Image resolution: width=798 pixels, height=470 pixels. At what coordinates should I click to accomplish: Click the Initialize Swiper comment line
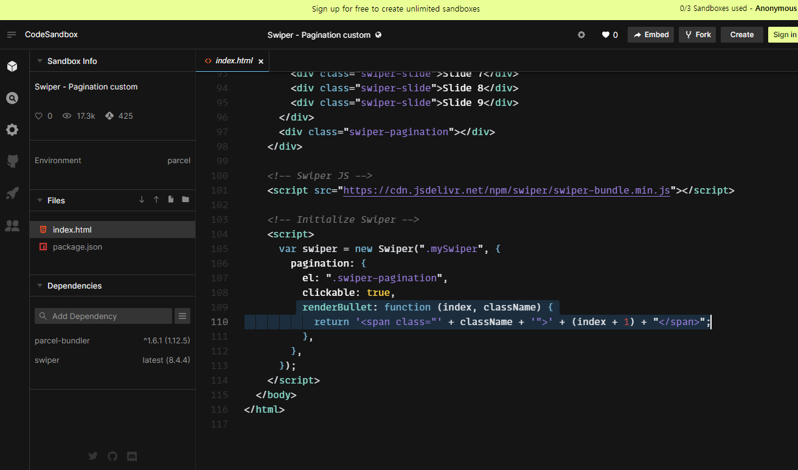[x=343, y=220]
